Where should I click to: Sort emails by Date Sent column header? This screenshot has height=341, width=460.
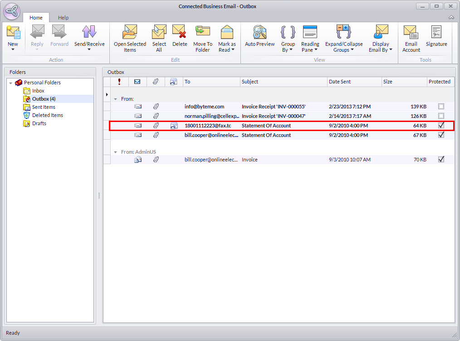(354, 82)
